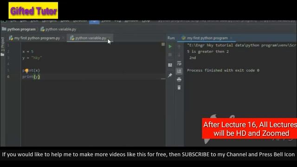Click code line y = "hky" in editor

pos(32,58)
